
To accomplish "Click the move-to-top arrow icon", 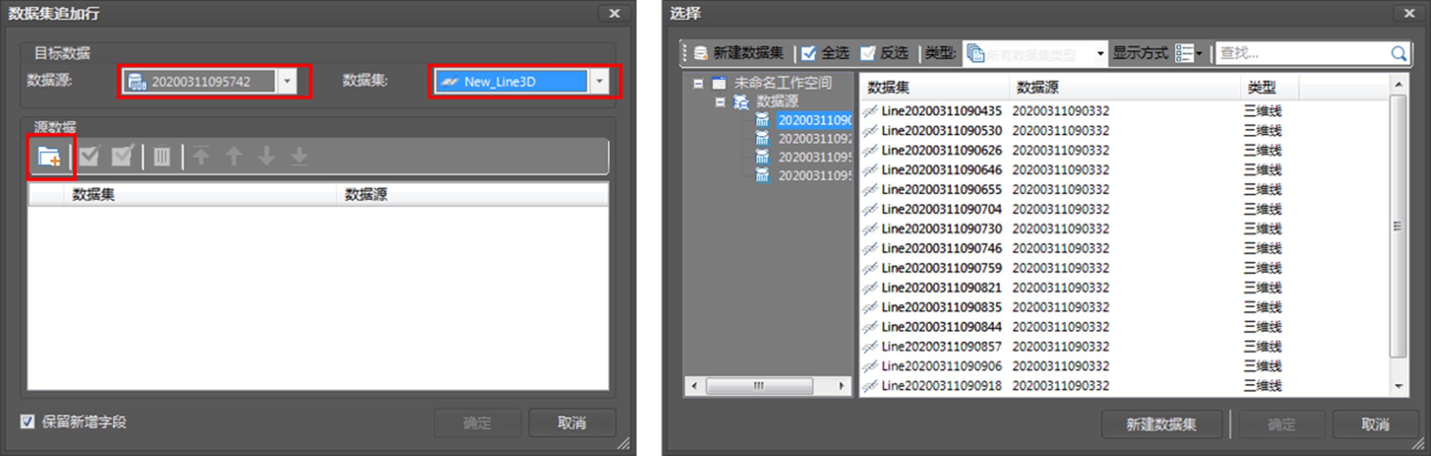I will (x=201, y=156).
